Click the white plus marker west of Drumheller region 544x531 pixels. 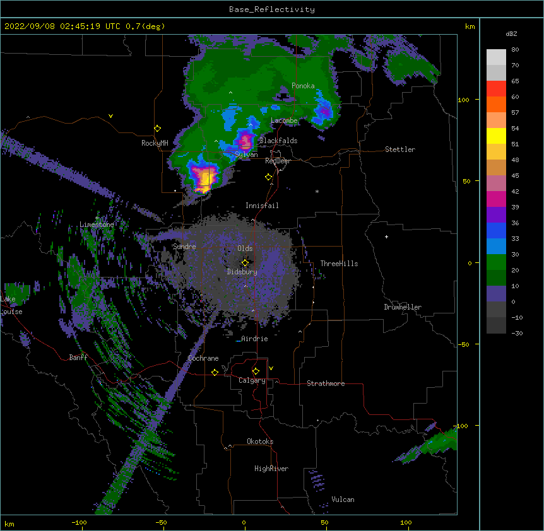click(386, 236)
